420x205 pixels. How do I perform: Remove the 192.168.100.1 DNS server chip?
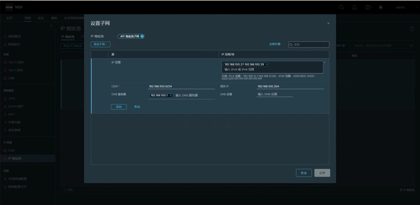171,96
